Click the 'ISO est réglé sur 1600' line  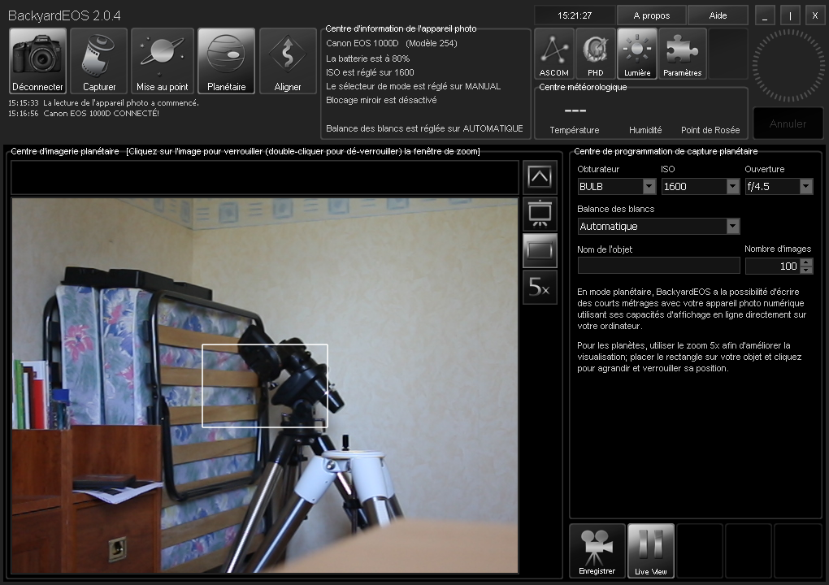pos(370,72)
